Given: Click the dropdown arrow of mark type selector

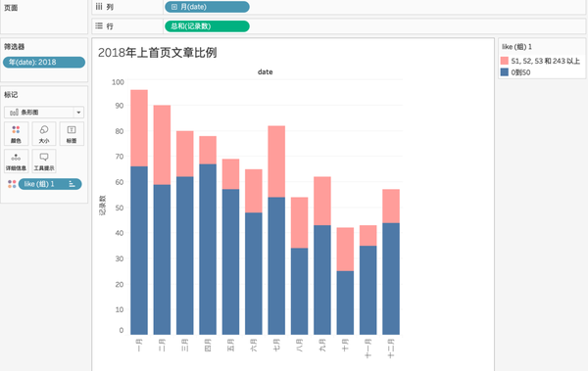Looking at the screenshot, I should tap(78, 112).
